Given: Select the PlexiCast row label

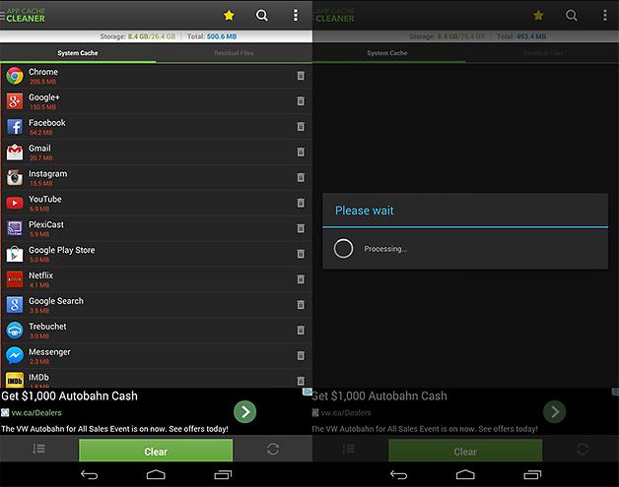Looking at the screenshot, I should click(46, 224).
